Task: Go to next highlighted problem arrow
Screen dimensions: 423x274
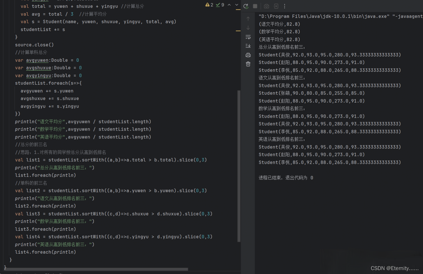Action: pyautogui.click(x=237, y=5)
